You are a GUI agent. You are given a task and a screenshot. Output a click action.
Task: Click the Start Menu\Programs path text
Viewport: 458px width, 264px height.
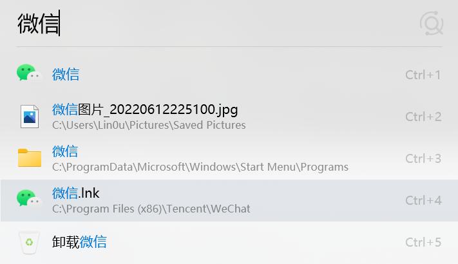[200, 167]
